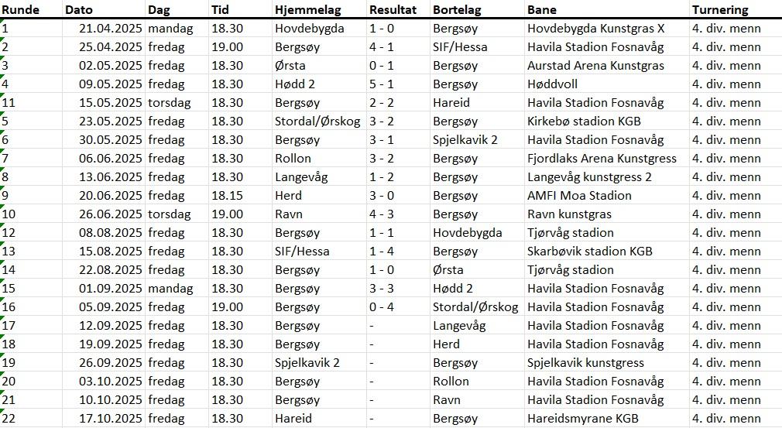Select the Turnering header cell
782x428 pixels.
click(x=720, y=10)
